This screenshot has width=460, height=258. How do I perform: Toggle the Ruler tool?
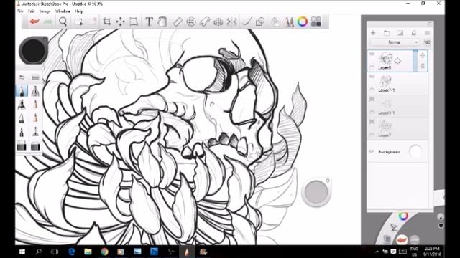178,21
